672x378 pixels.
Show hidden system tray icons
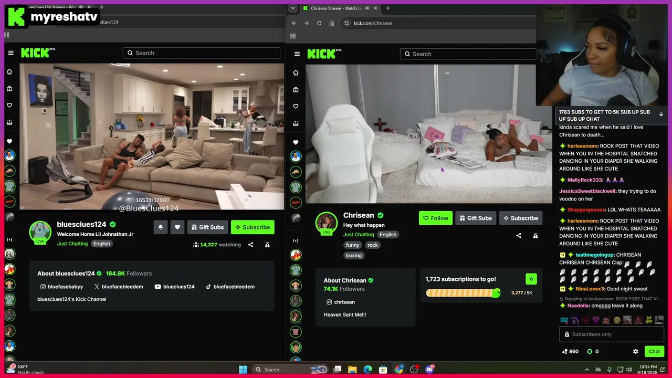pyautogui.click(x=587, y=370)
